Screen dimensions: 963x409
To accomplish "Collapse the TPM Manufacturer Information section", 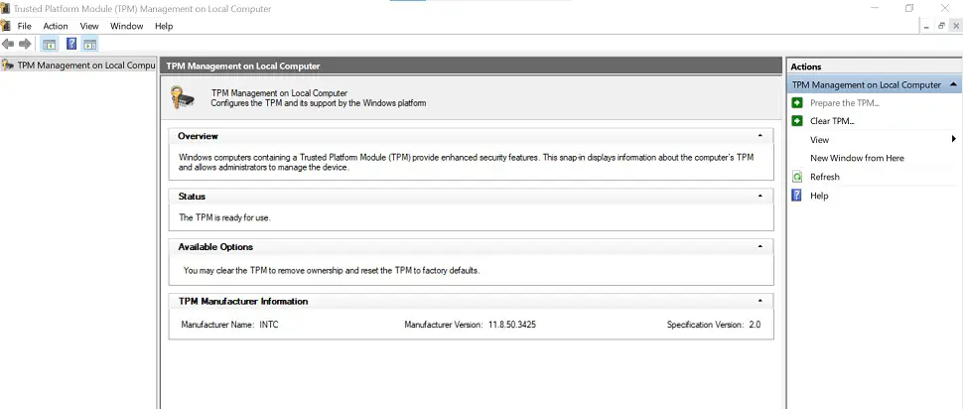I will point(760,301).
